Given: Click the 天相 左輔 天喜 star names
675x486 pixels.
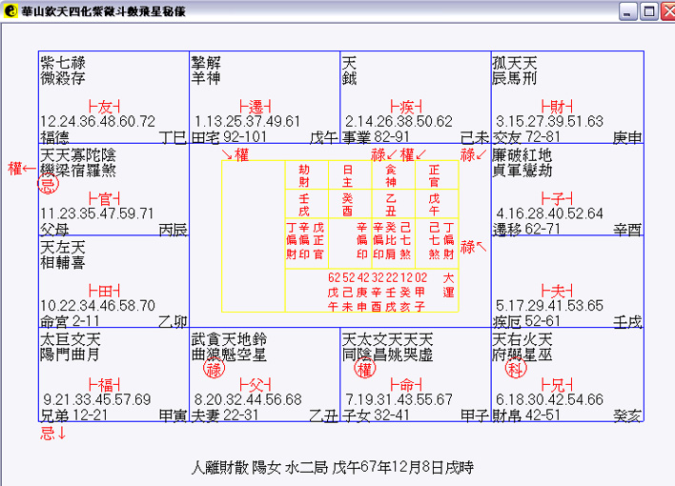Looking at the screenshot, I should 63,254.
